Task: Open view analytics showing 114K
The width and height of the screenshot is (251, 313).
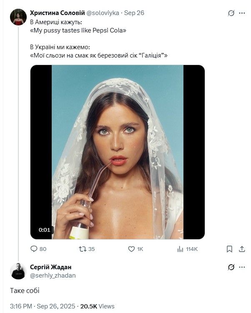Action: click(181, 249)
